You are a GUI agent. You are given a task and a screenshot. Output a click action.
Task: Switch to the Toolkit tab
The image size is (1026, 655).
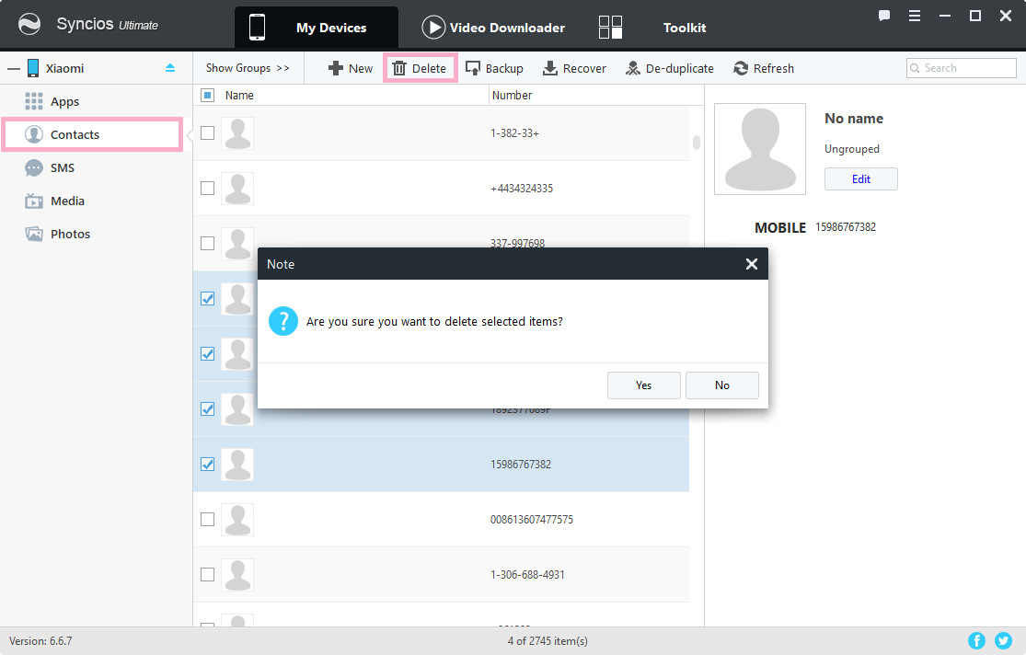[685, 28]
